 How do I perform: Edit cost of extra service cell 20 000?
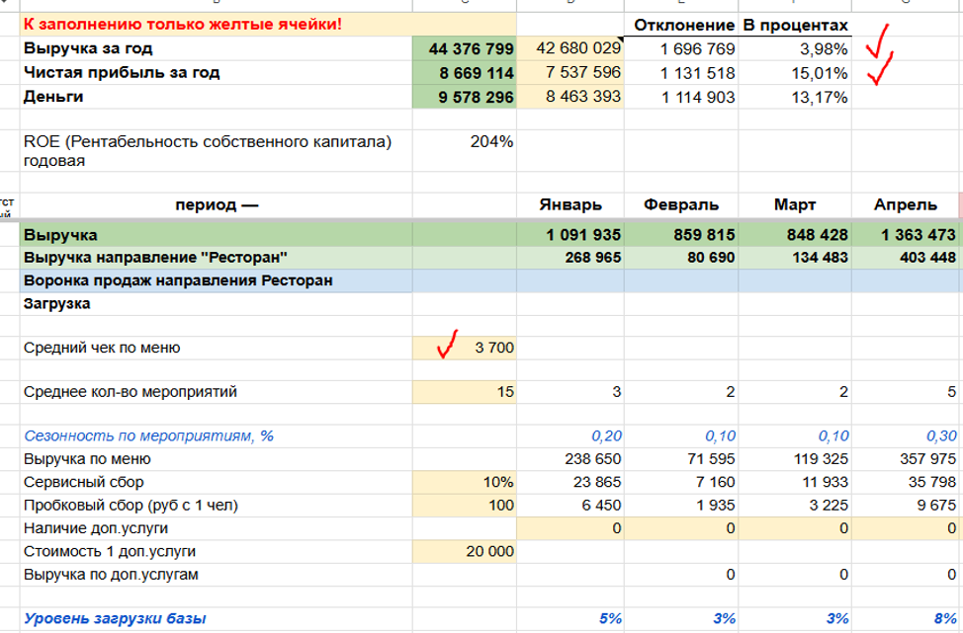[464, 551]
